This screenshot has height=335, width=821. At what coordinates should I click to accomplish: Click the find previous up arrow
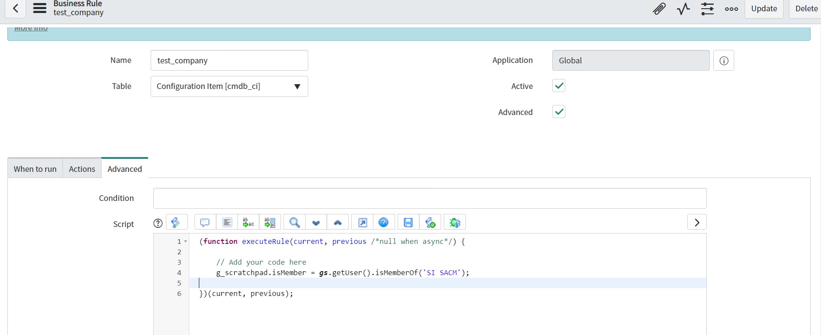click(338, 222)
